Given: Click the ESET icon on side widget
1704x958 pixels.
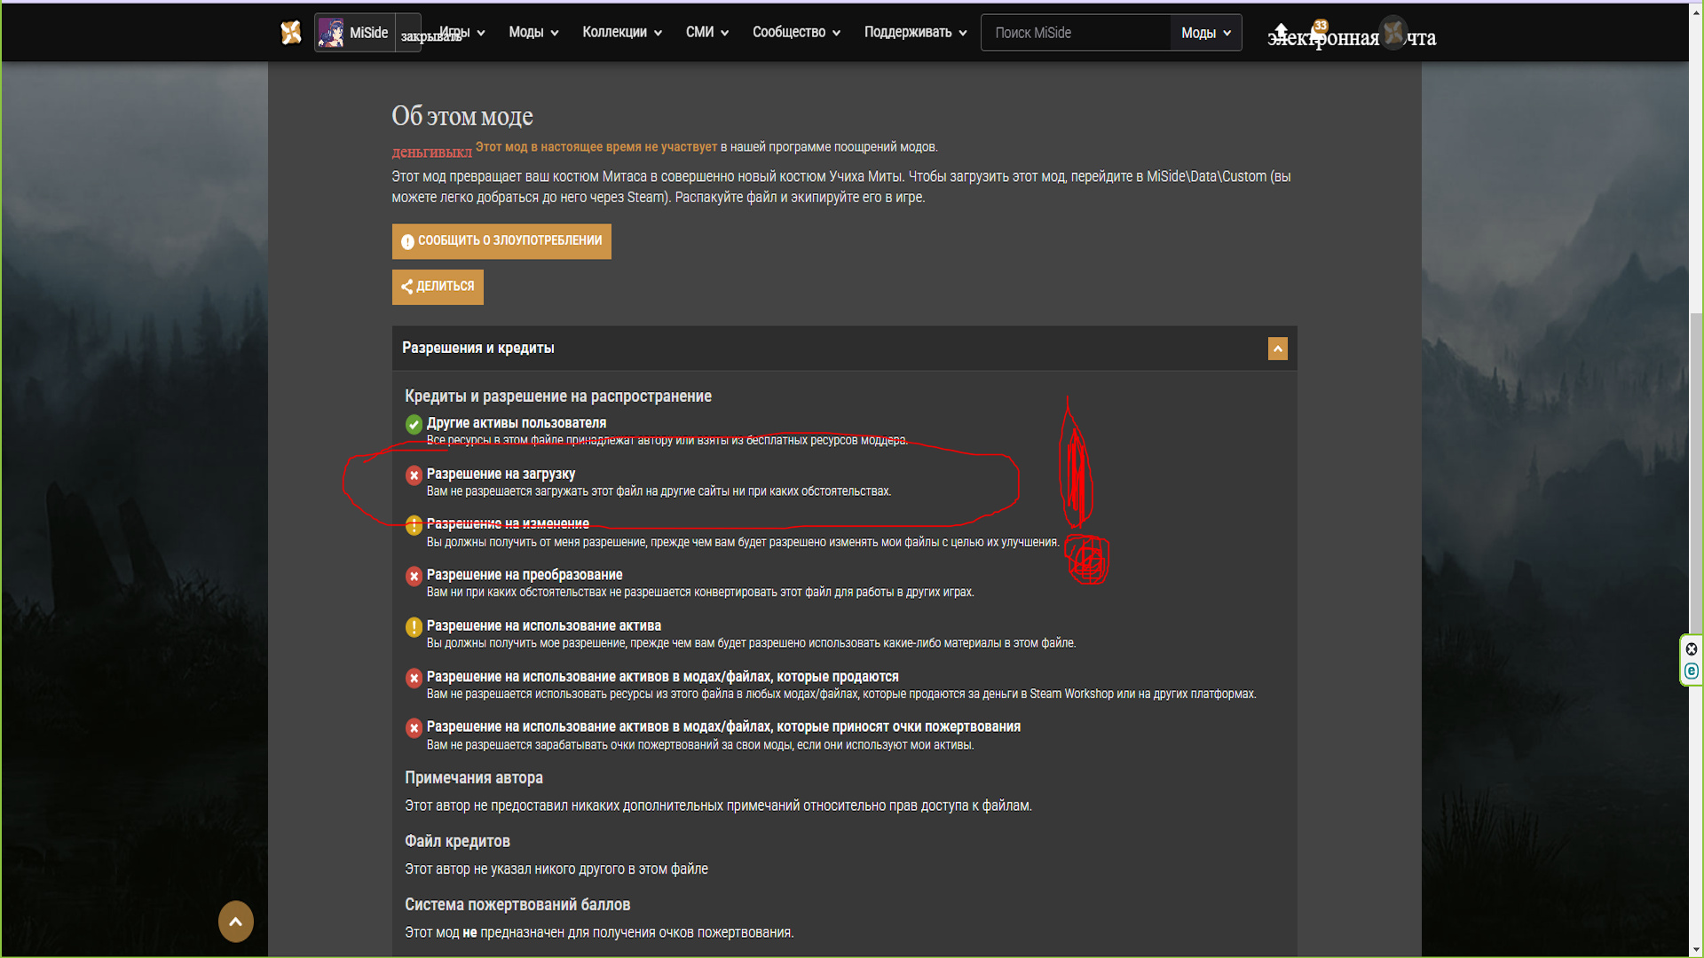Looking at the screenshot, I should click(x=1692, y=671).
